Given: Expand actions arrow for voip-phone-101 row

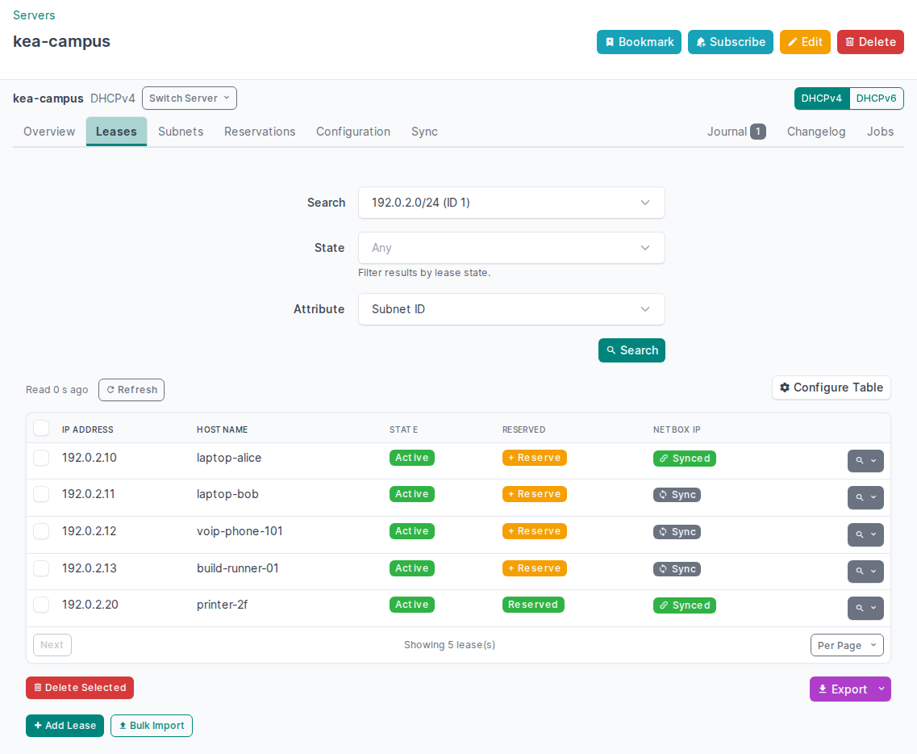Looking at the screenshot, I should point(873,534).
